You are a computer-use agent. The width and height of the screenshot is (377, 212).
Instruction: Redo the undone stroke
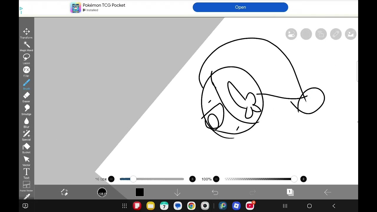[x=253, y=193]
